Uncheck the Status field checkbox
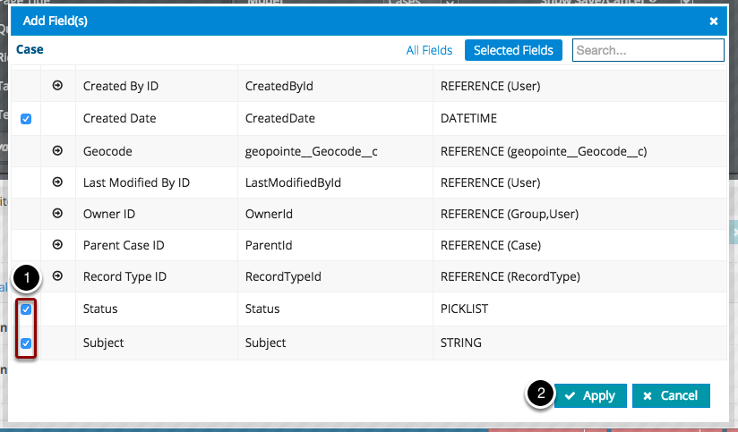Image resolution: width=738 pixels, height=432 pixels. (26, 309)
